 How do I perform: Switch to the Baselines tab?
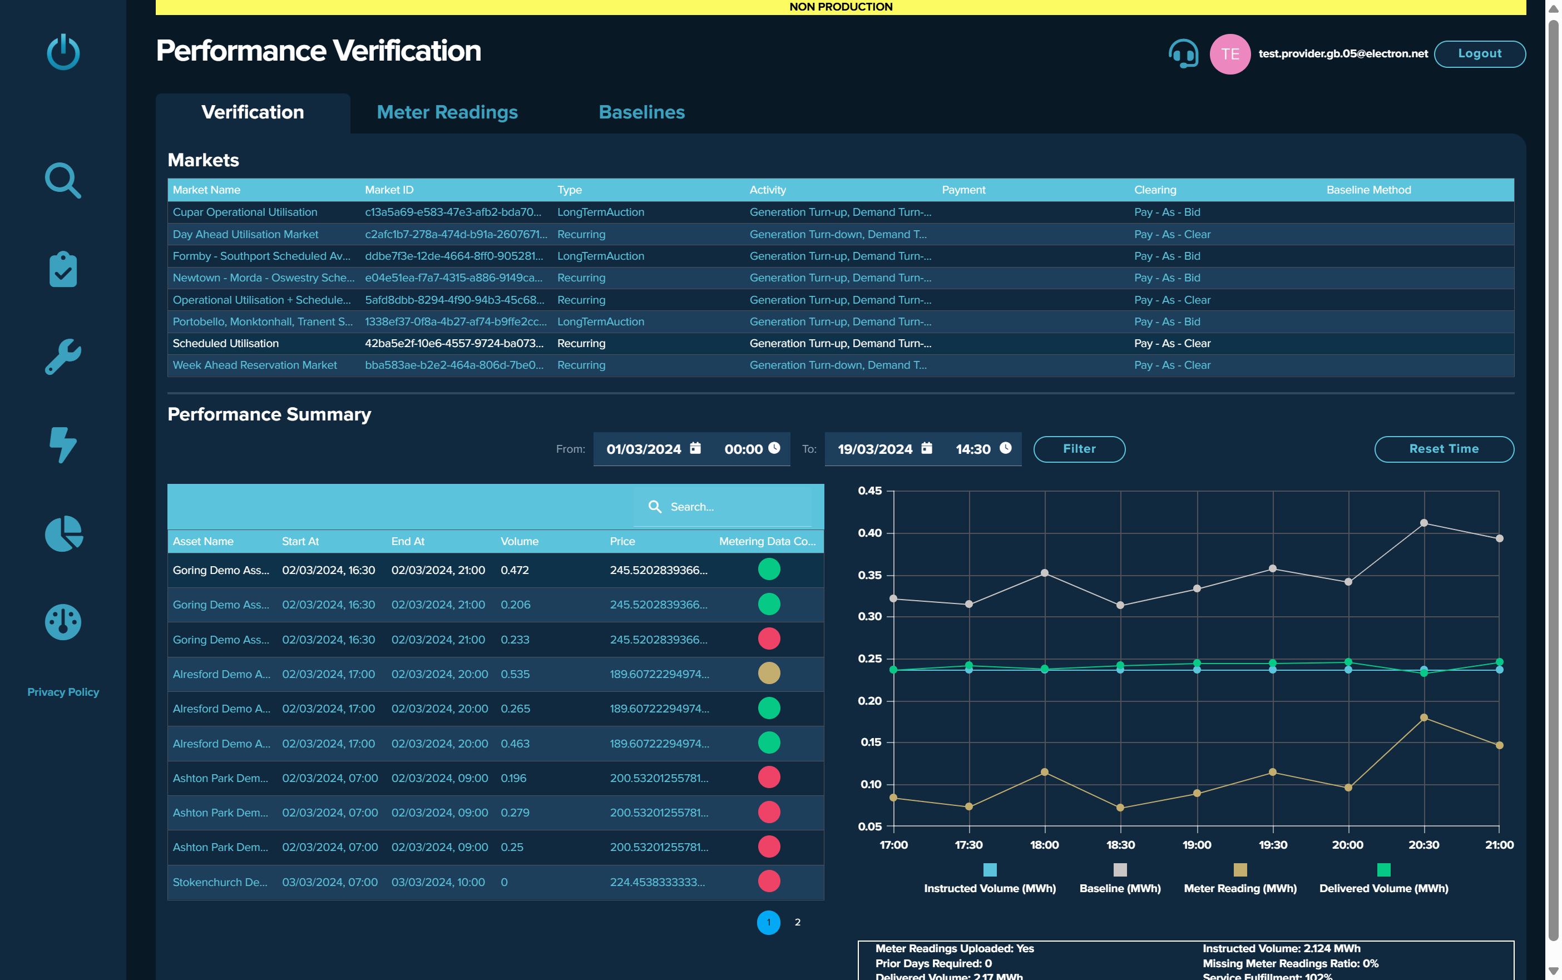(x=641, y=113)
